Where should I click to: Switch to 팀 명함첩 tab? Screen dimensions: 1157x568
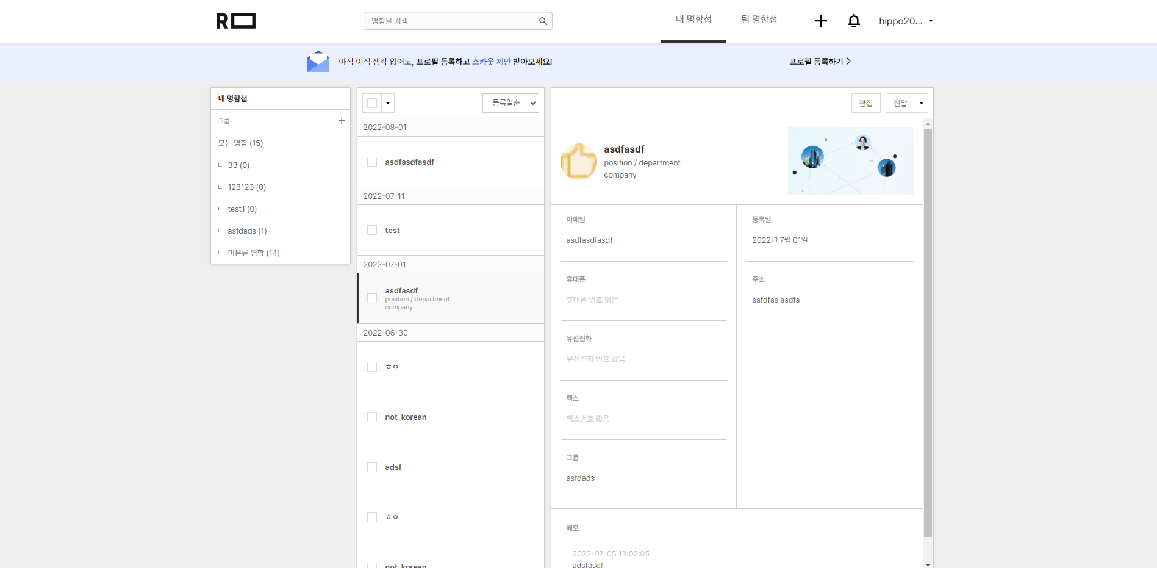[759, 20]
